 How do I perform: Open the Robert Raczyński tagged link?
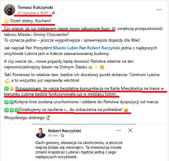[x=104, y=48]
